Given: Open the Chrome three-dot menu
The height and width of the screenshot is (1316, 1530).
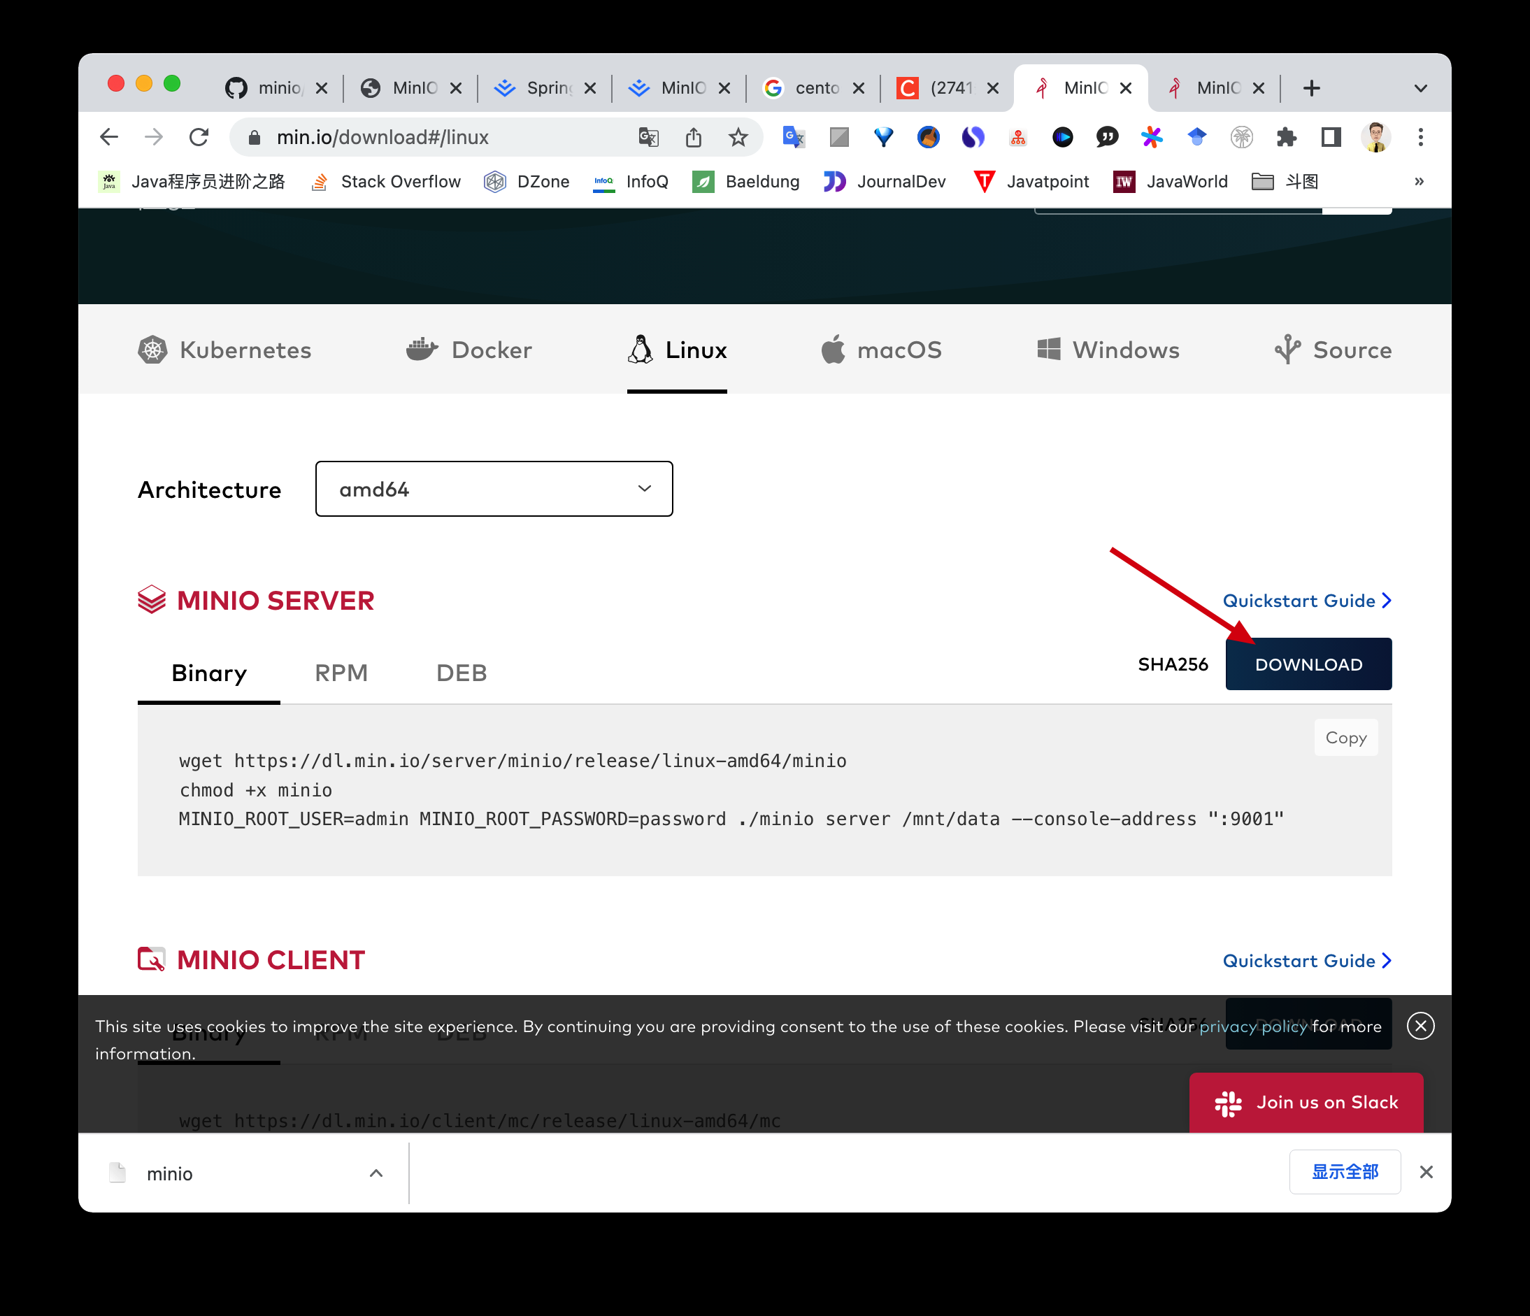Looking at the screenshot, I should coord(1420,137).
